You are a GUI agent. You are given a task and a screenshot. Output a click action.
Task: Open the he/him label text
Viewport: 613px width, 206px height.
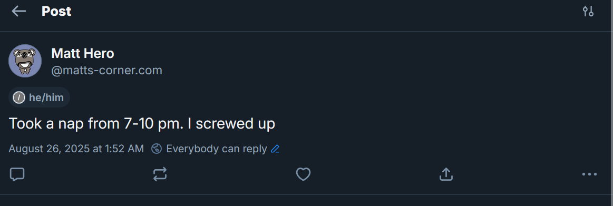tap(46, 97)
